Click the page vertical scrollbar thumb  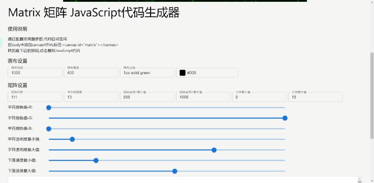point(372,95)
